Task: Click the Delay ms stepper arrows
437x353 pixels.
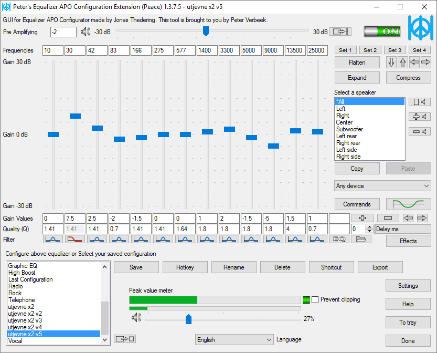Action: 369,229
